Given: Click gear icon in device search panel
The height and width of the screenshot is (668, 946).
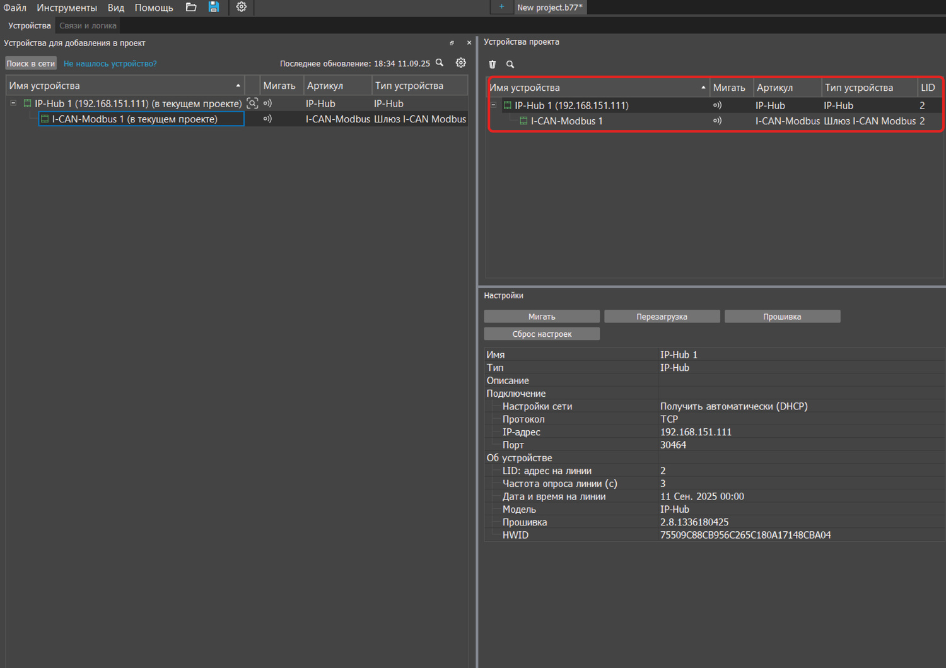Looking at the screenshot, I should [x=461, y=63].
